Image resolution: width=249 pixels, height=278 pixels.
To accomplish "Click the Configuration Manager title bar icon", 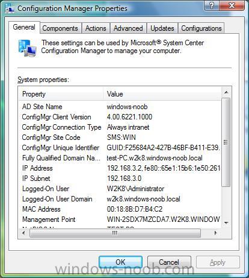I will [x=10, y=8].
